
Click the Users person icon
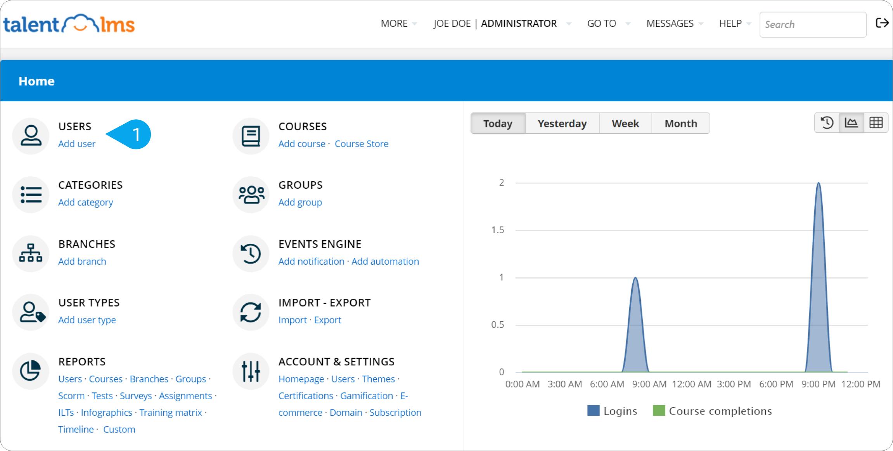click(31, 136)
